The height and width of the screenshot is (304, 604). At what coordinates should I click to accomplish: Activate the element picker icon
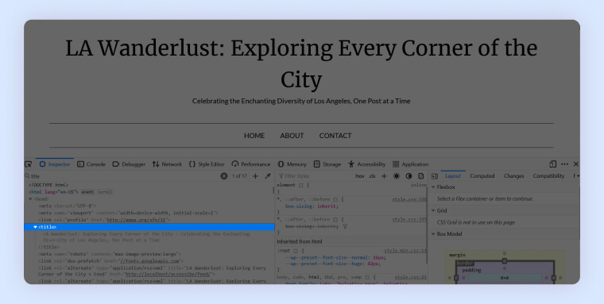pyautogui.click(x=28, y=164)
